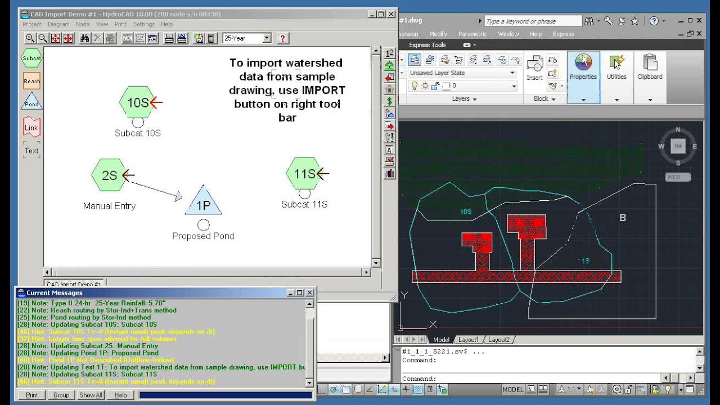Viewport: 720px width, 405px height.
Task: Click the 1-2 numbering icon on right toolbar
Action: point(389,53)
